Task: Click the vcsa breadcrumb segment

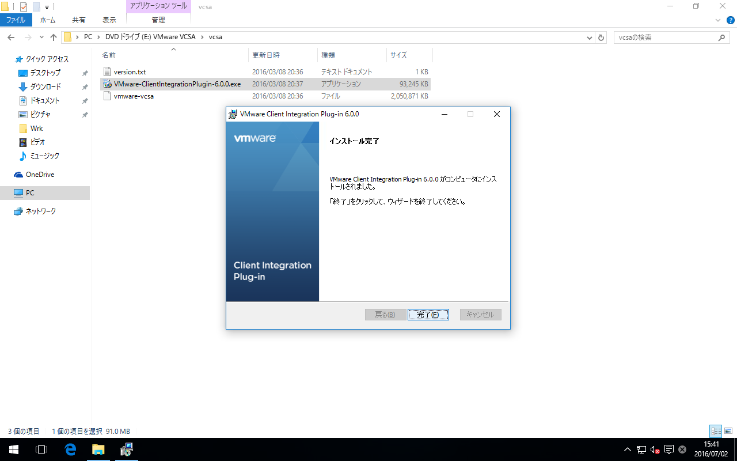Action: pos(215,37)
